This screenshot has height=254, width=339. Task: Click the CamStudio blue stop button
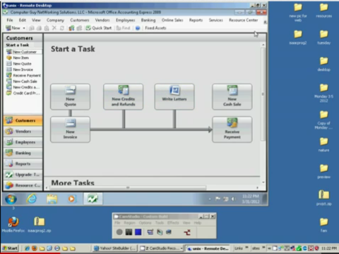138,232
